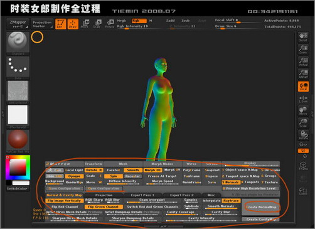Click the Create NormalMap button
Screen dimensions: 315x229
[x=261, y=207]
